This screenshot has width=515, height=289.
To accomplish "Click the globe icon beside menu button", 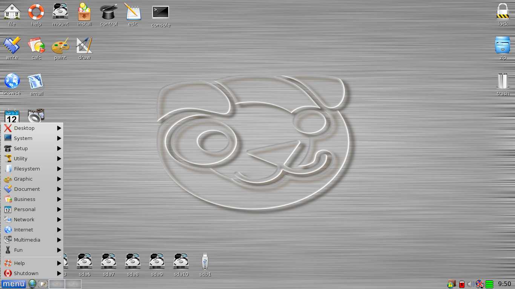I will (32, 284).
